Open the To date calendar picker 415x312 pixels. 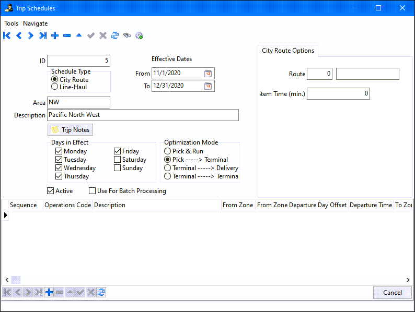point(208,86)
